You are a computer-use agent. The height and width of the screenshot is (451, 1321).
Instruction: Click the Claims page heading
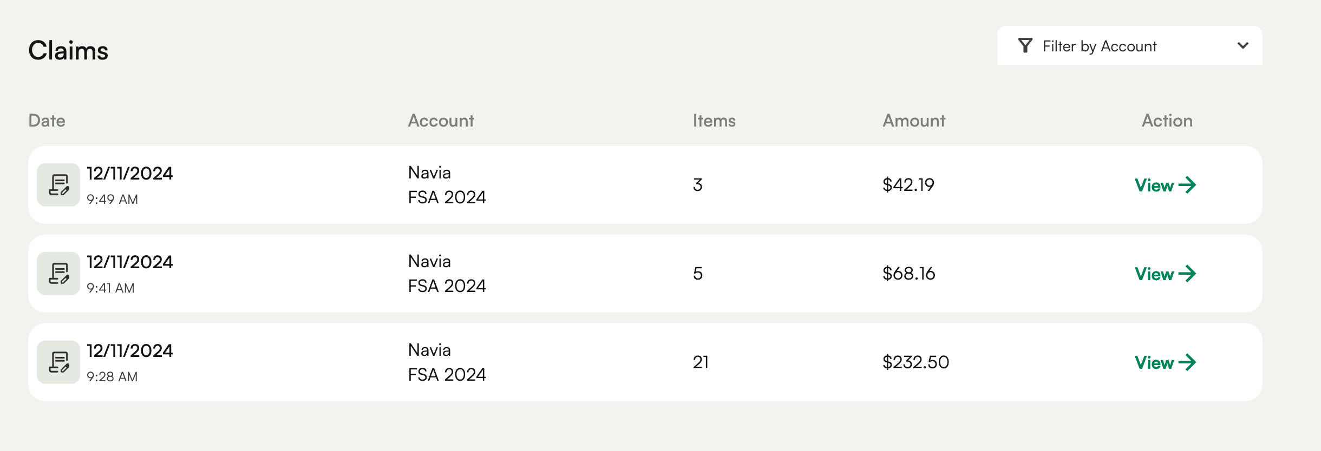[68, 50]
